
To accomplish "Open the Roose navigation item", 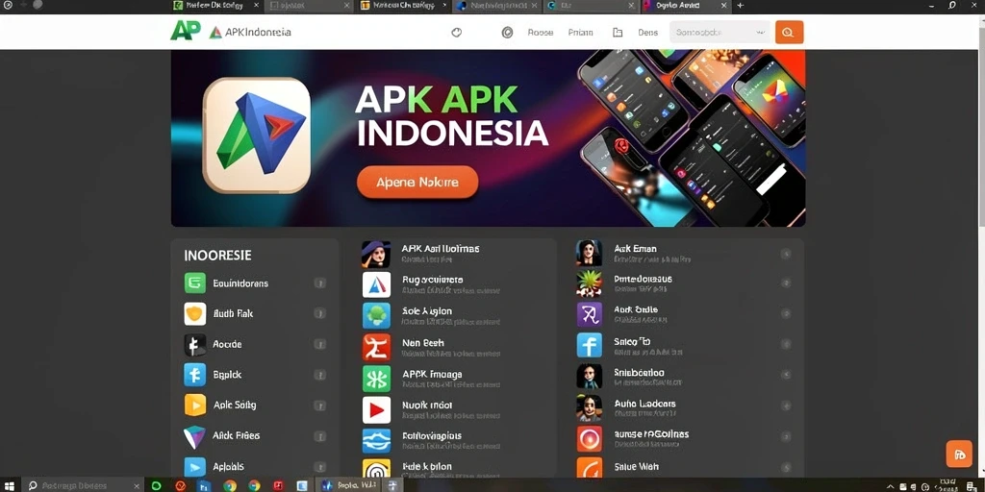I will coord(541,33).
